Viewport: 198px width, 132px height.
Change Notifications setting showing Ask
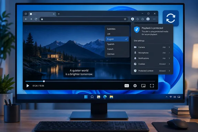(164, 58)
